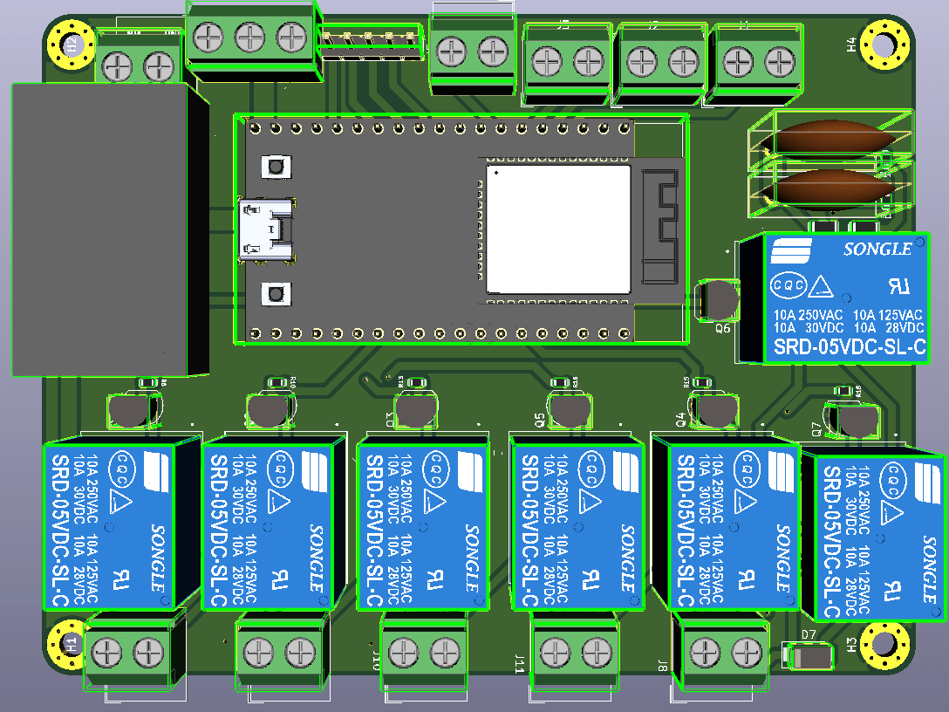The height and width of the screenshot is (712, 949).
Task: Click the boot pushbutton on the ESP32 module
Action: (276, 293)
